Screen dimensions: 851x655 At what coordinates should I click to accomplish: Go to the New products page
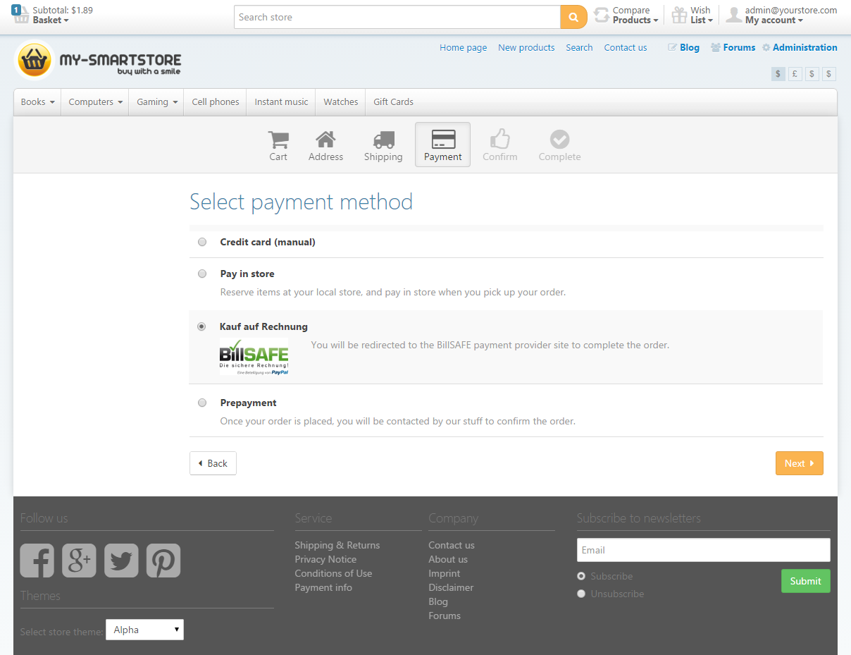[x=526, y=47]
